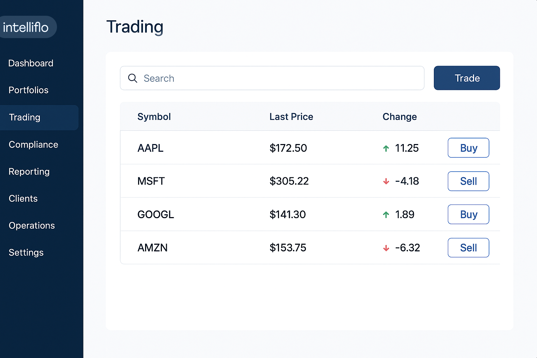
Task: Click AAPL green up arrow icon
Action: 386,148
